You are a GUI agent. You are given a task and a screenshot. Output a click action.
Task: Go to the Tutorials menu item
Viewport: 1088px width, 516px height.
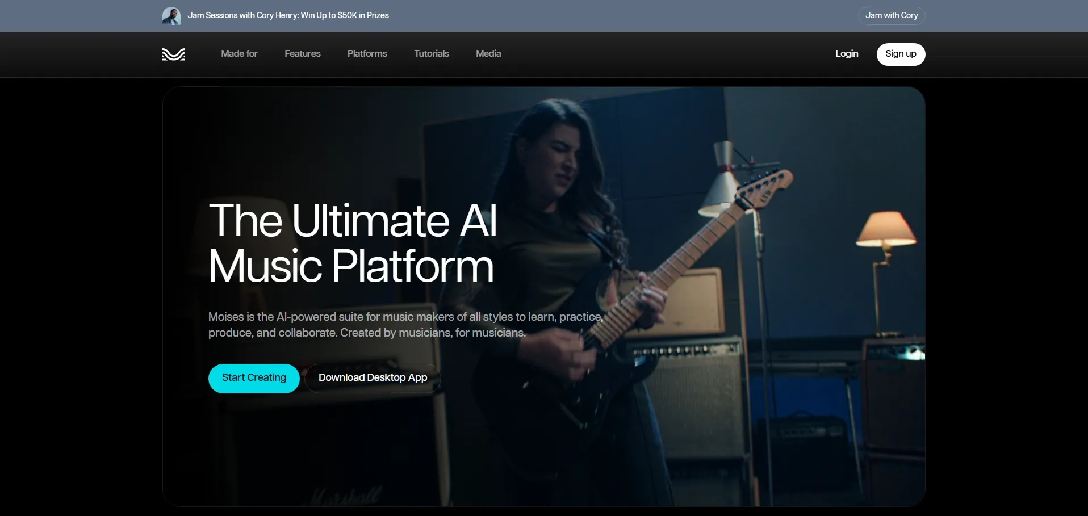point(431,54)
